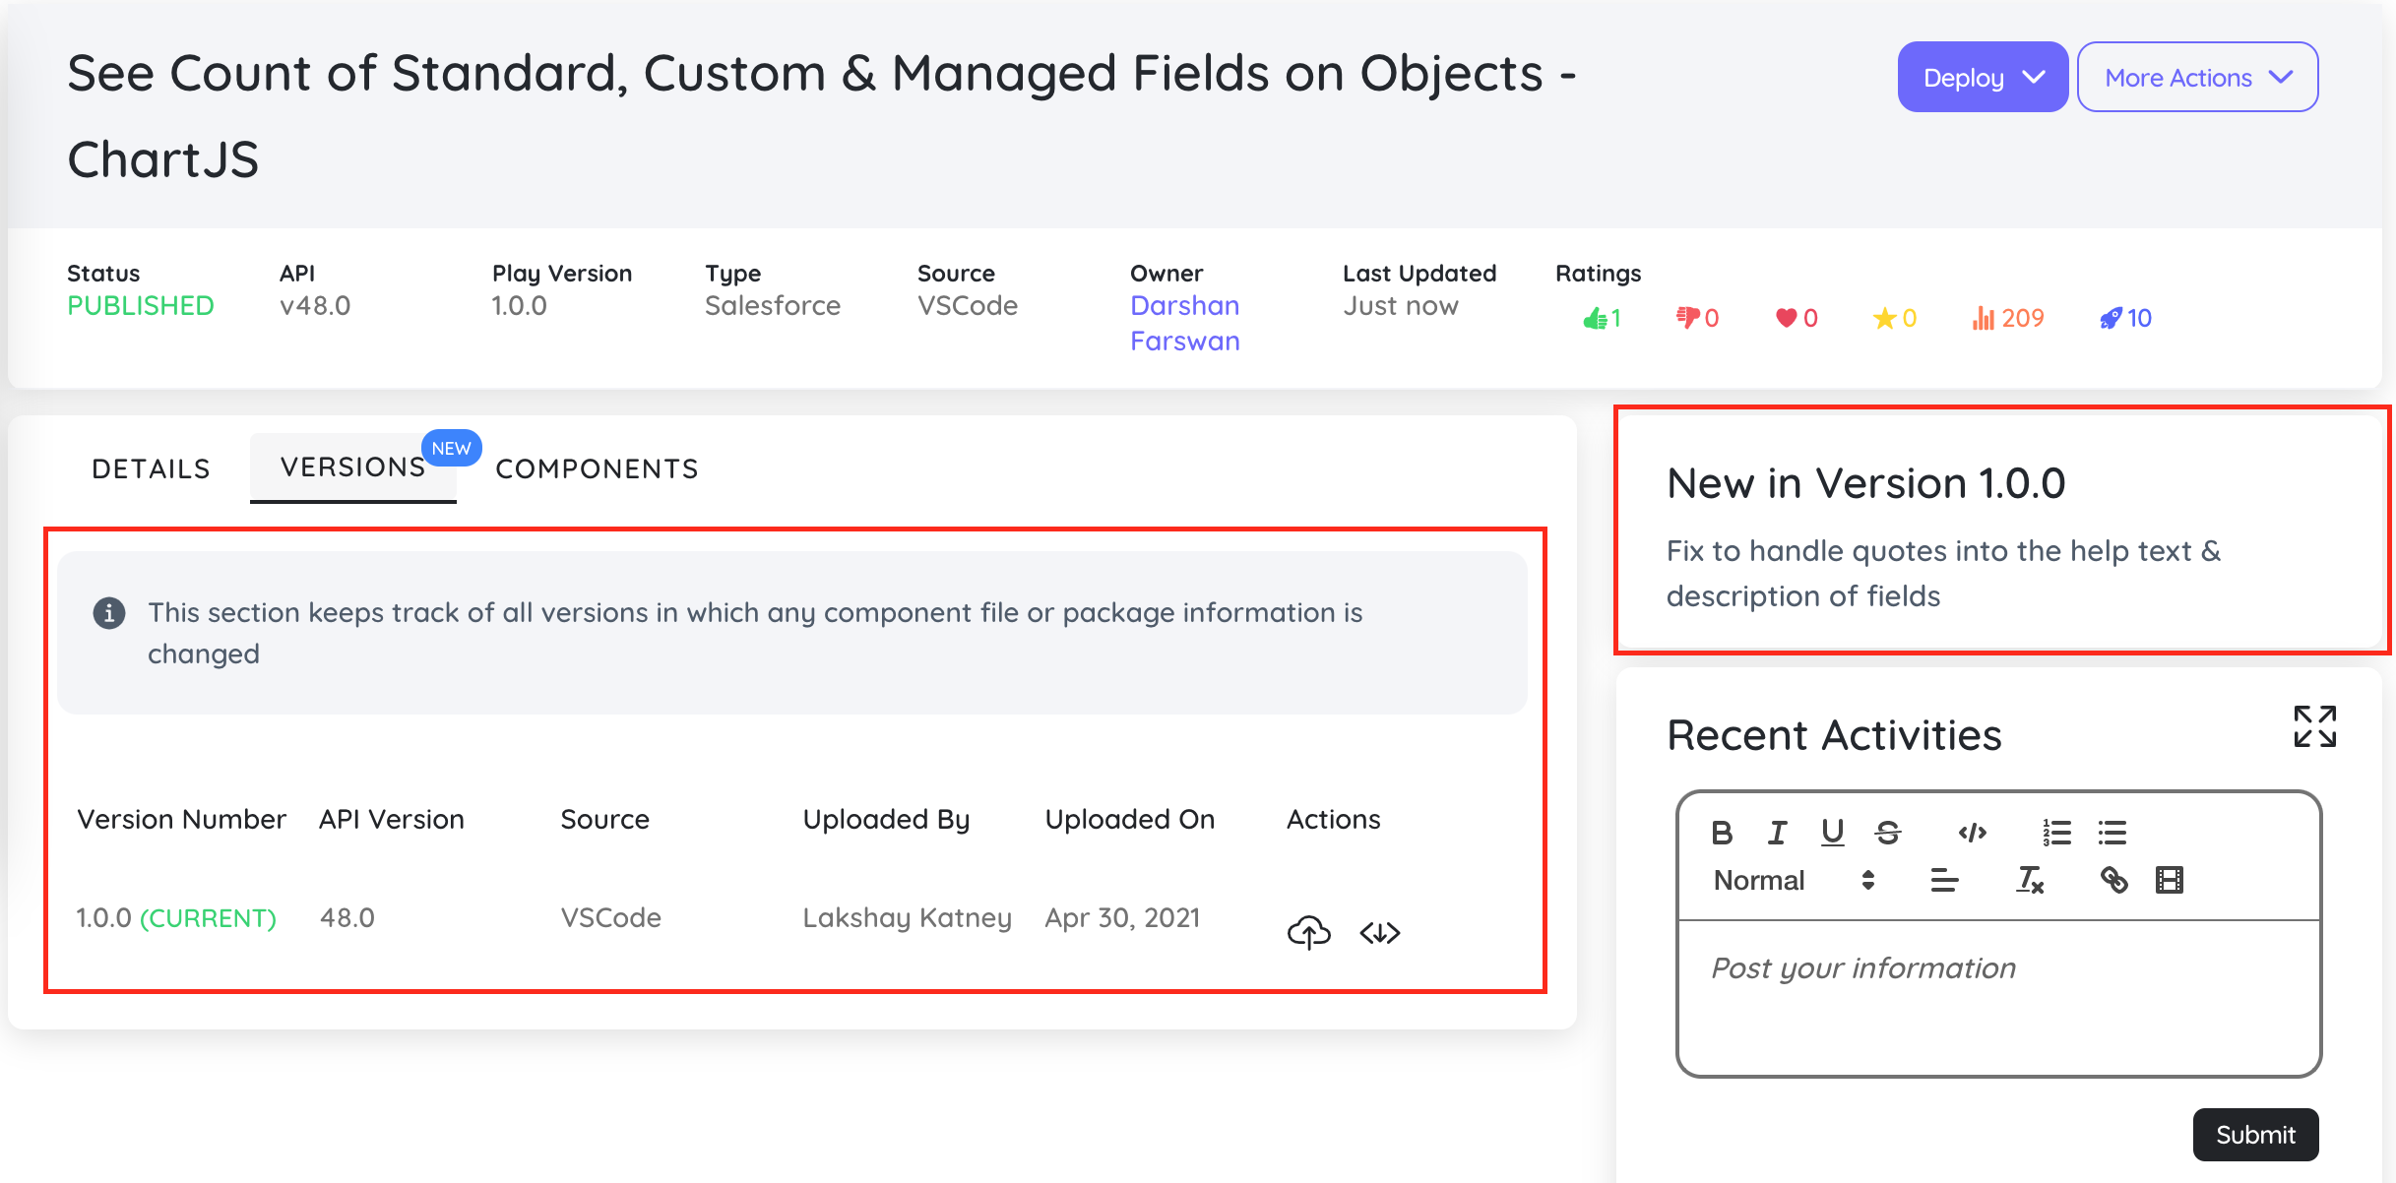Click the rocket deployments icon
Viewport: 2396px width, 1183px height.
coord(2111,318)
